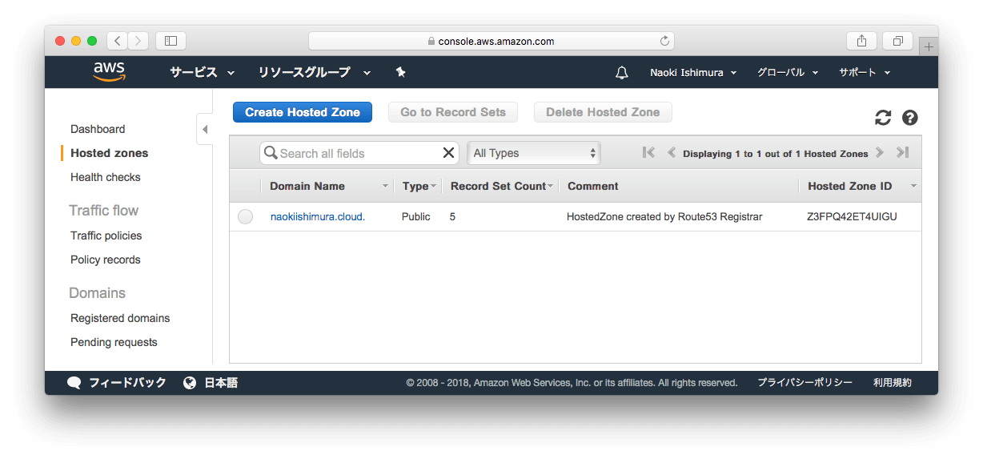Open the 利用規約 link
The width and height of the screenshot is (983, 459).
[893, 383]
